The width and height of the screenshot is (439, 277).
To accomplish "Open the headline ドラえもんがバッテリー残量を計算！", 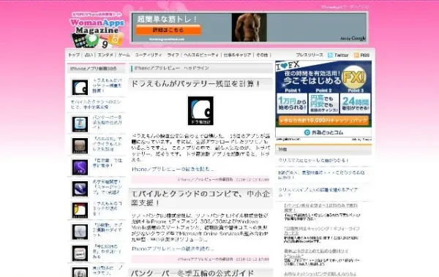I will 196,83.
